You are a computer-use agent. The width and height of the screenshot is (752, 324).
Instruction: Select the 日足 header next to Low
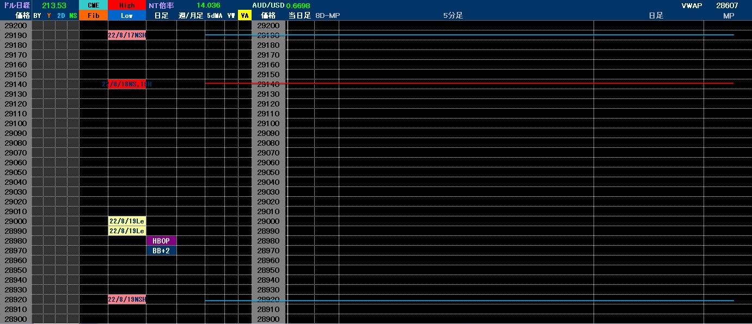click(x=161, y=16)
